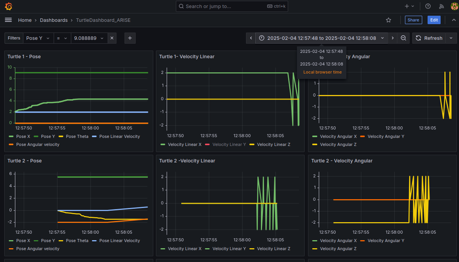Star the TurtleDashboard_ARISE dashboard
Screen dimensions: 459x262
click(389, 20)
